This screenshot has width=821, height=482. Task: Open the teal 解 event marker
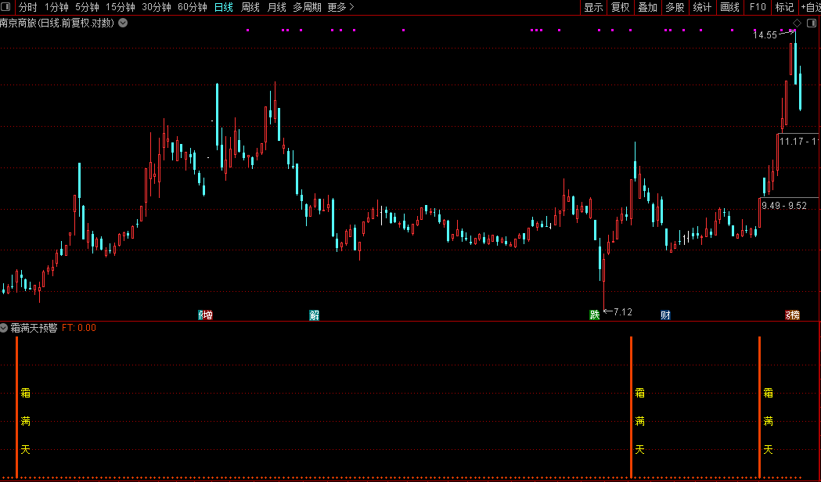tap(314, 315)
